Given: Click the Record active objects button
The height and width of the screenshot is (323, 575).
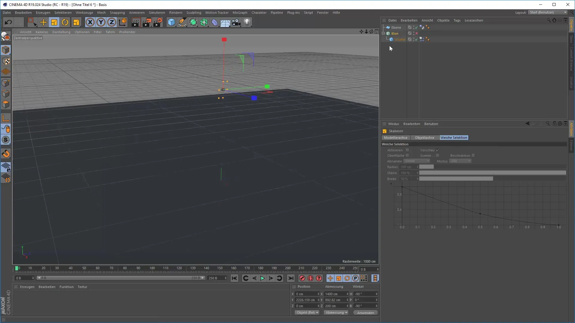Looking at the screenshot, I should point(302,278).
